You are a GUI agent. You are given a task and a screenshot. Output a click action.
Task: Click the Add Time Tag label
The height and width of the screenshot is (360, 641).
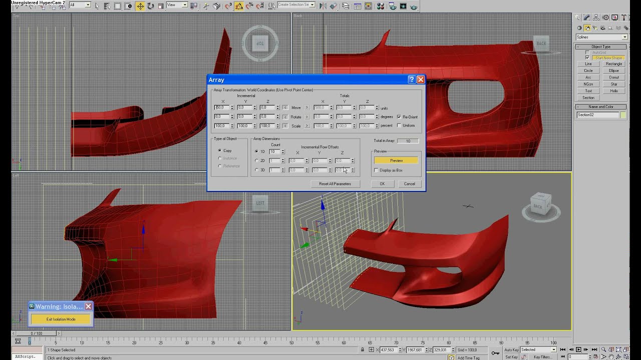(x=469, y=358)
